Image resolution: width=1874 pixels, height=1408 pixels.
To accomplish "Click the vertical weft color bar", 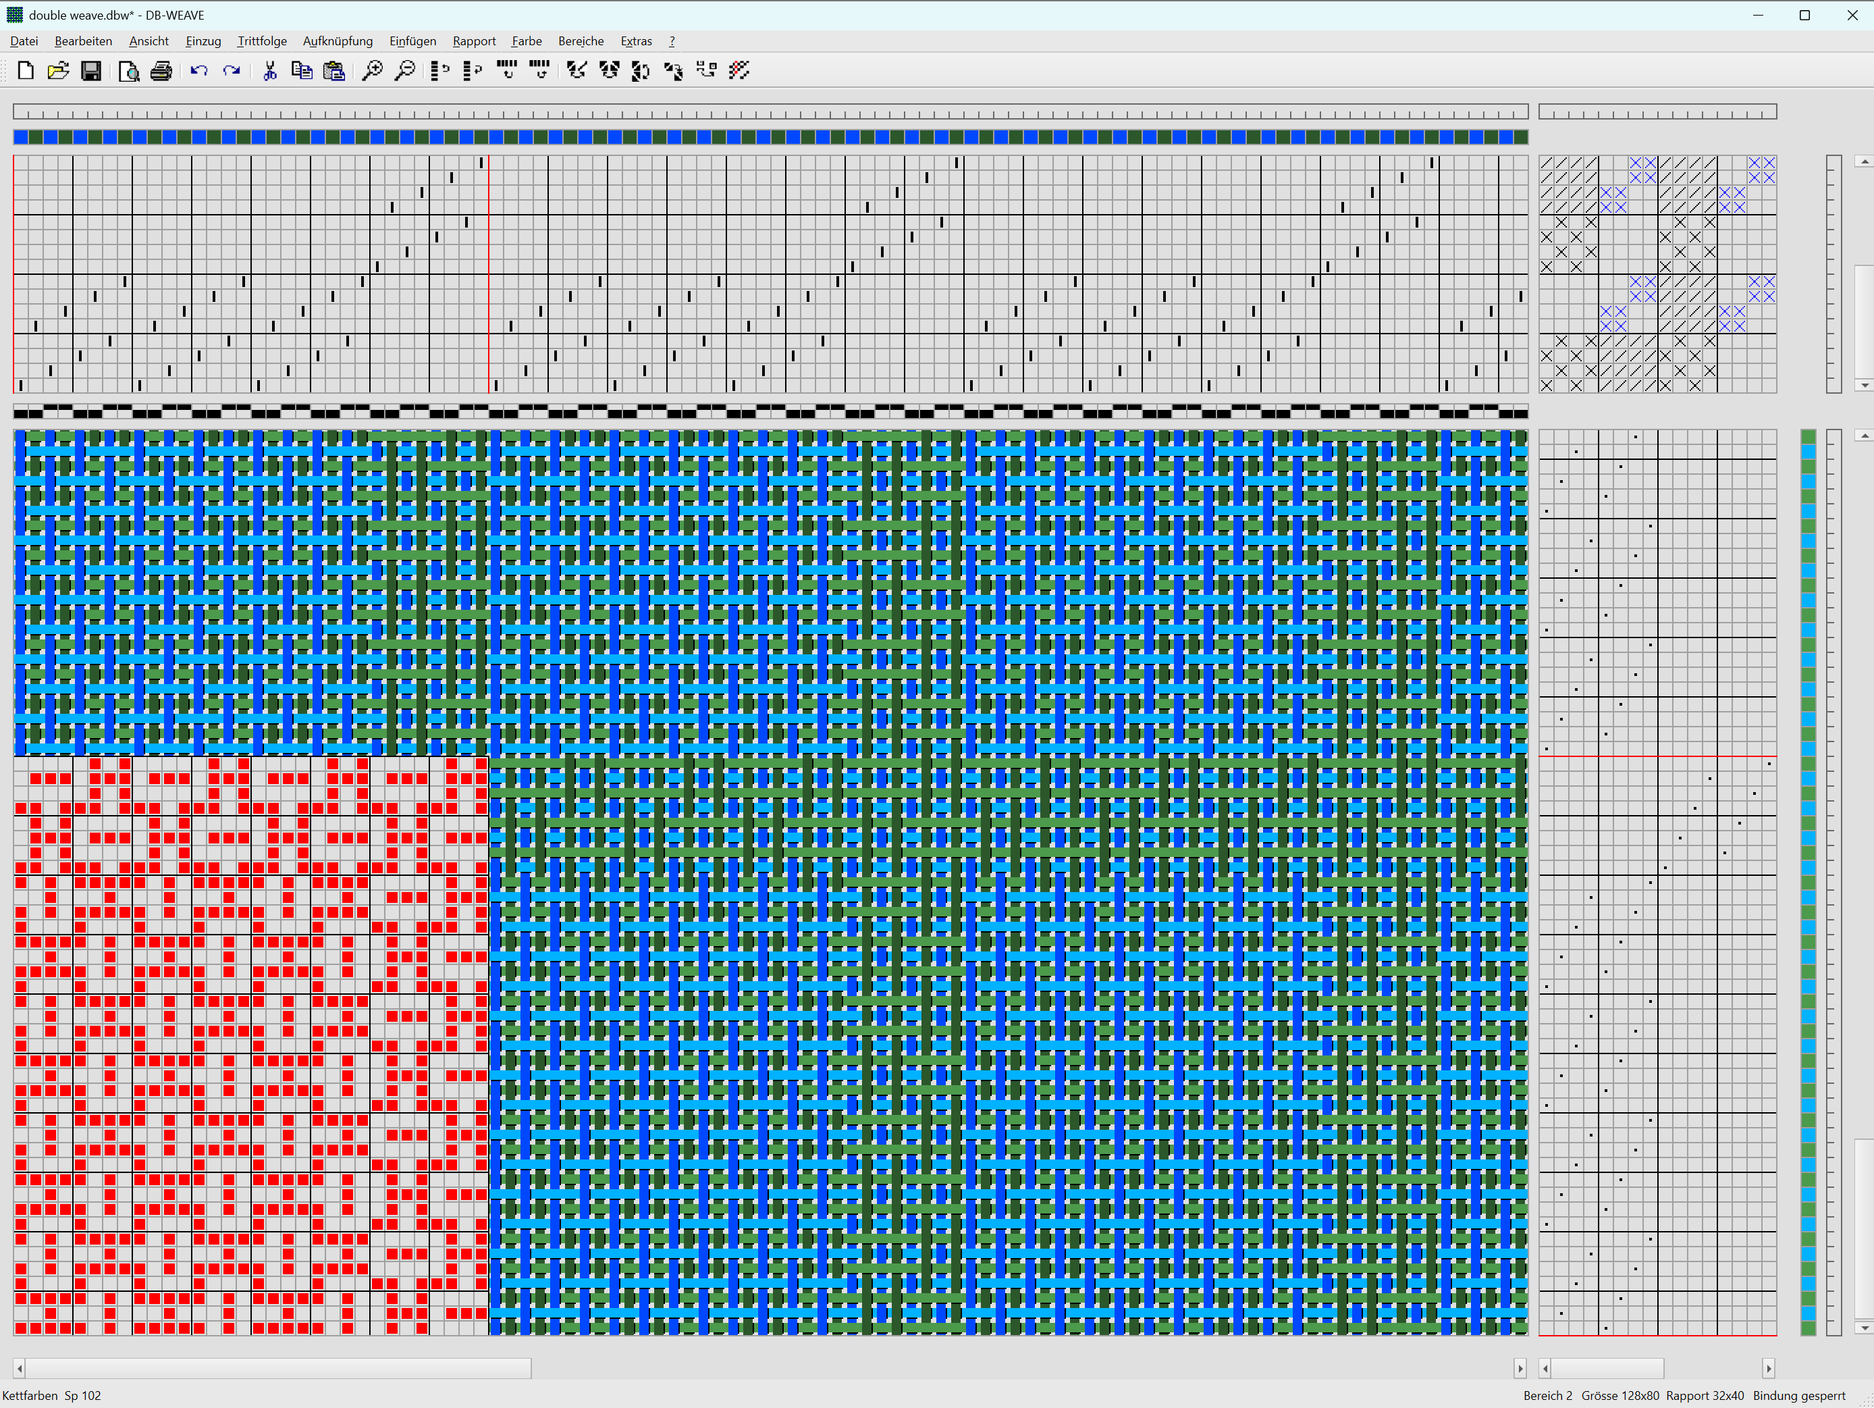I will click(1808, 883).
